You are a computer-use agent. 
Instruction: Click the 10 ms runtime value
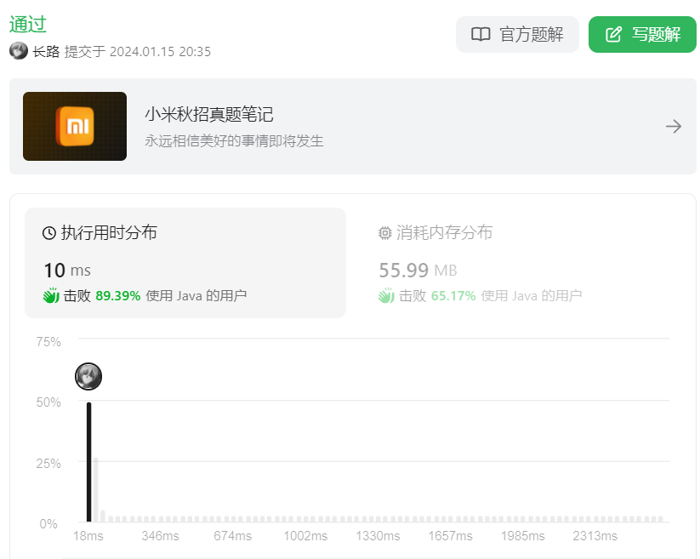tap(67, 270)
